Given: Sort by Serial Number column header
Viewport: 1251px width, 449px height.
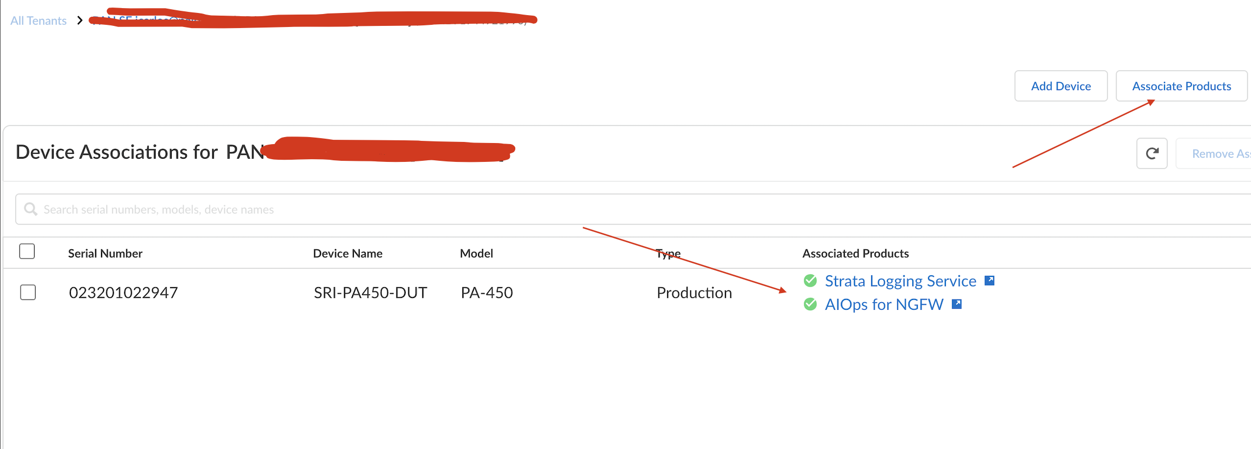Looking at the screenshot, I should (105, 254).
